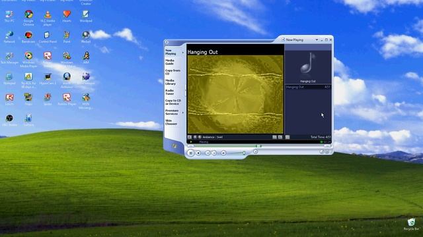Open the Premium Services tab
The image size is (423, 237).
click(x=172, y=112)
